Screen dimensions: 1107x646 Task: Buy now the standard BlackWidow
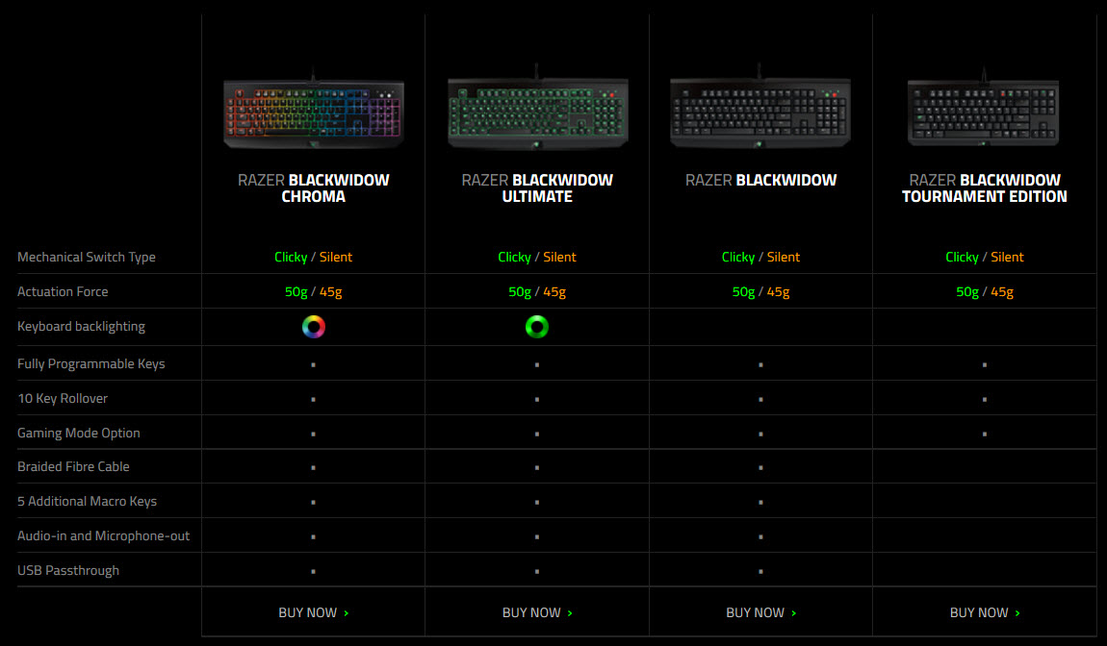[x=761, y=613]
